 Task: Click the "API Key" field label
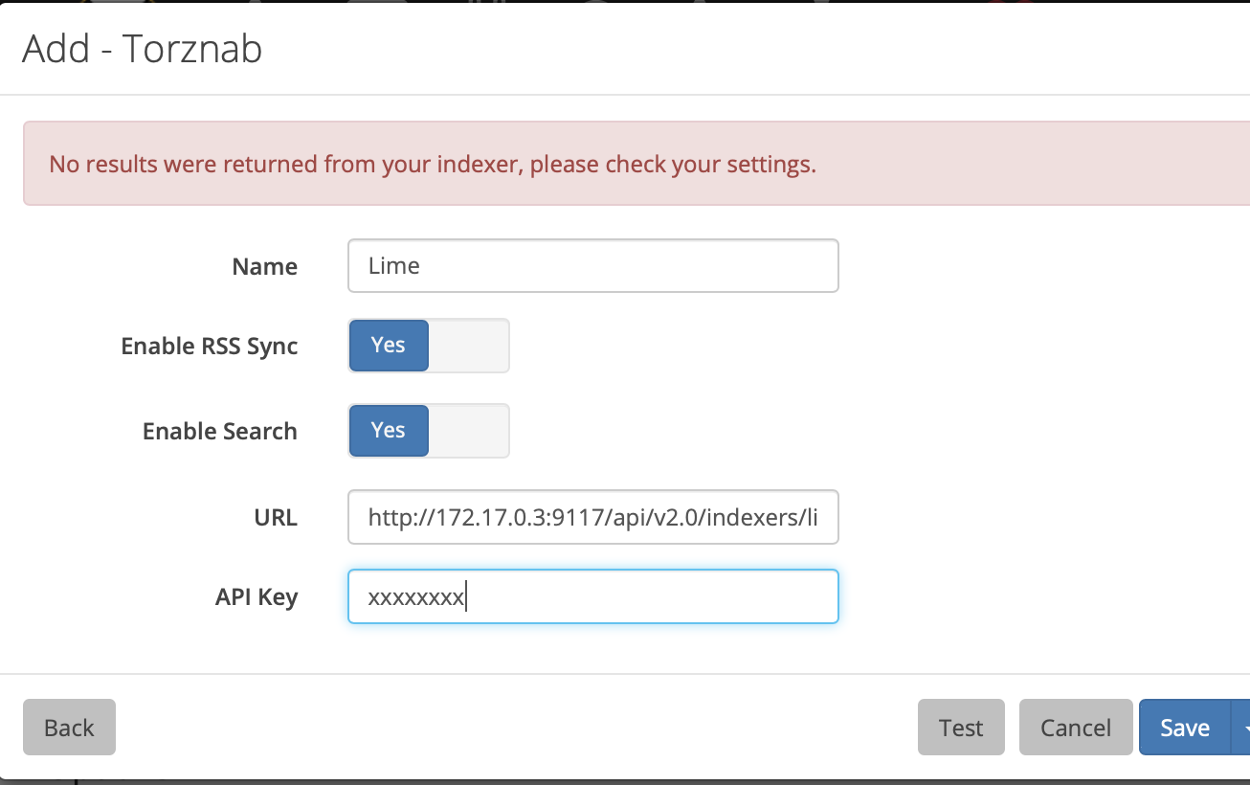point(257,597)
